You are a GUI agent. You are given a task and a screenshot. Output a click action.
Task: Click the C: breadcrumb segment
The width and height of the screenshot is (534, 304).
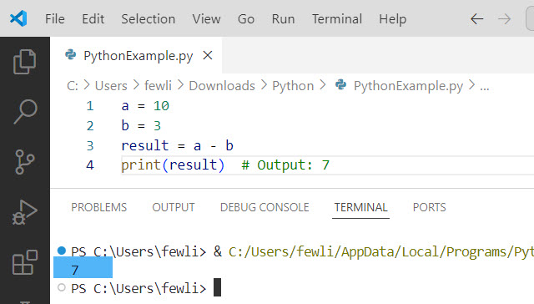coord(73,85)
